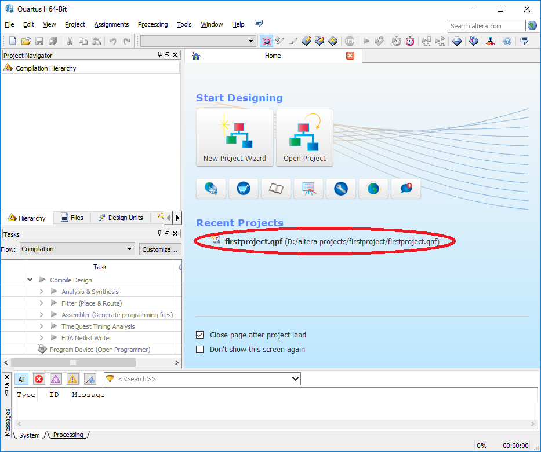Select the System messages tab
This screenshot has width=541, height=452.
pos(30,435)
